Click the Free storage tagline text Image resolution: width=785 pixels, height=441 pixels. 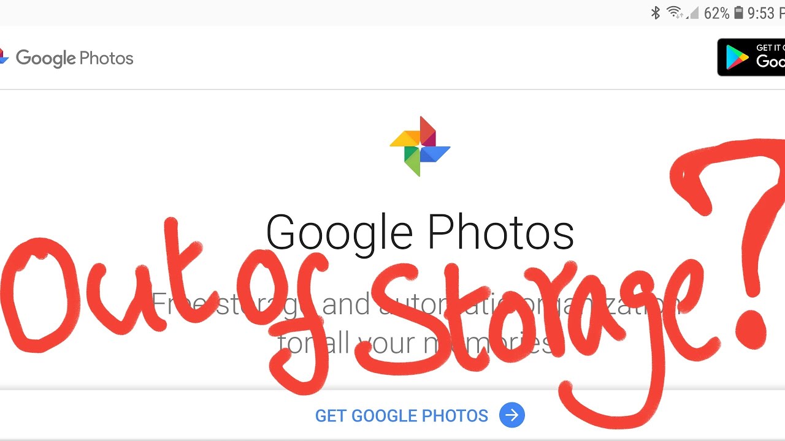(x=415, y=304)
